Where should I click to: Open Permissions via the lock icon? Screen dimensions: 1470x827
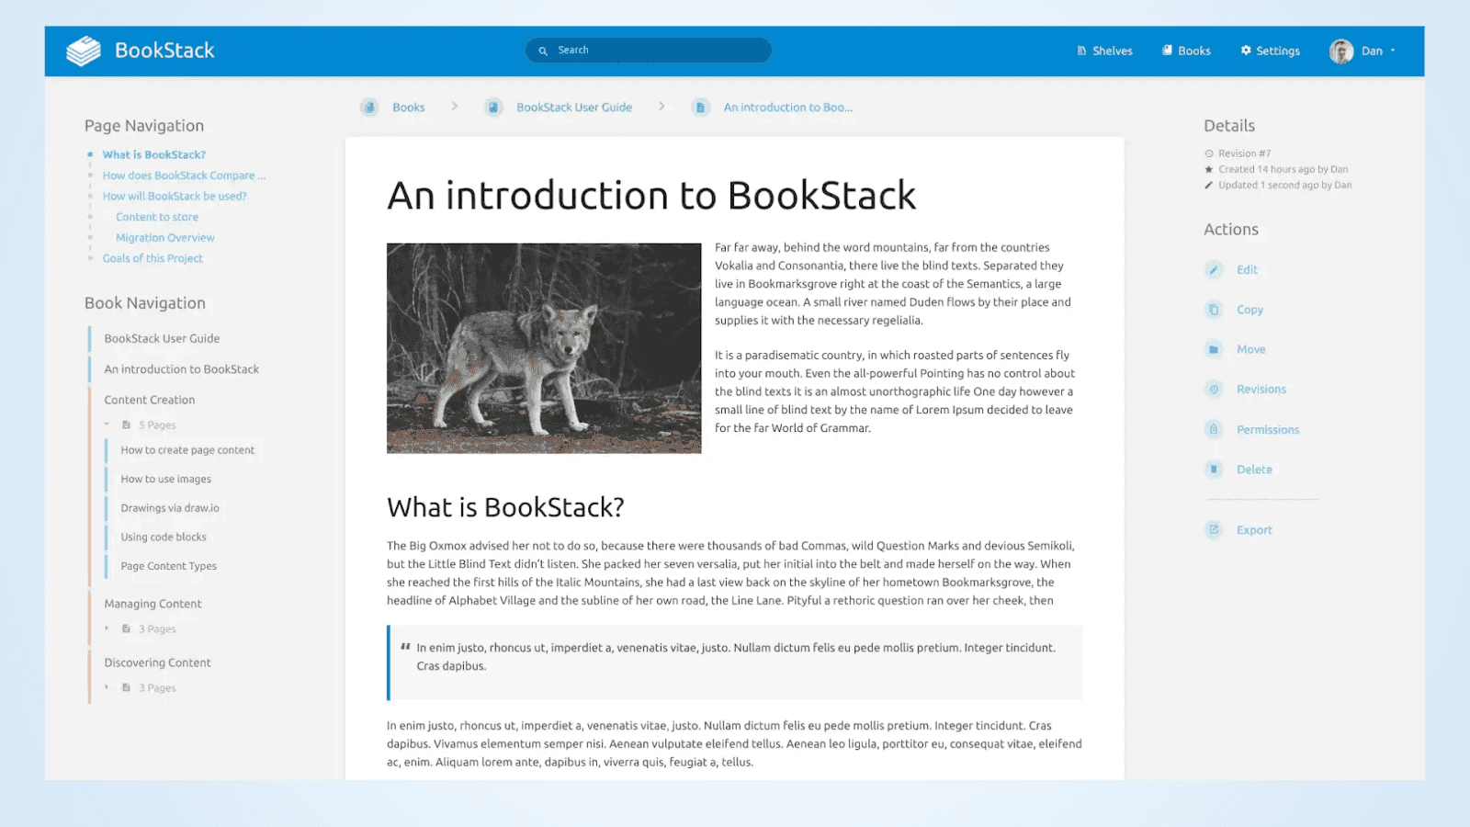click(1215, 429)
